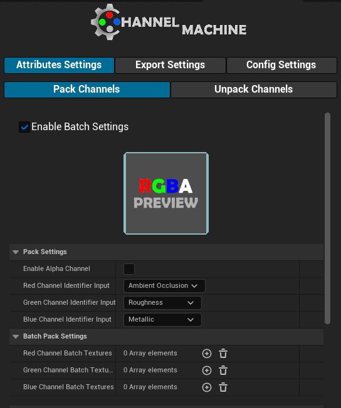The width and height of the screenshot is (341, 408).
Task: Click the RGBA Preview thumbnail
Action: [166, 193]
